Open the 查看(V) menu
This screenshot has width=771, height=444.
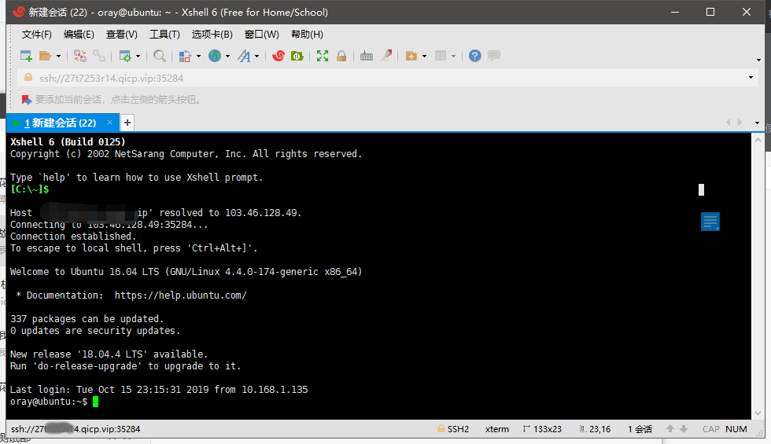click(121, 35)
